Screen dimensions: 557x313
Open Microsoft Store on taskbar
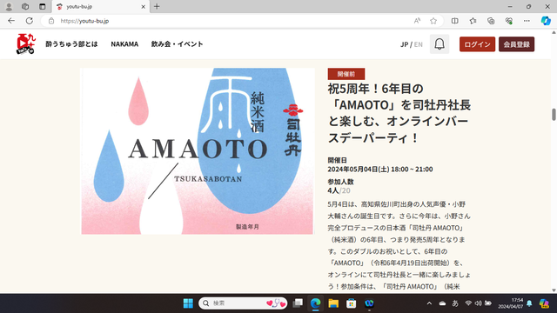click(351, 303)
